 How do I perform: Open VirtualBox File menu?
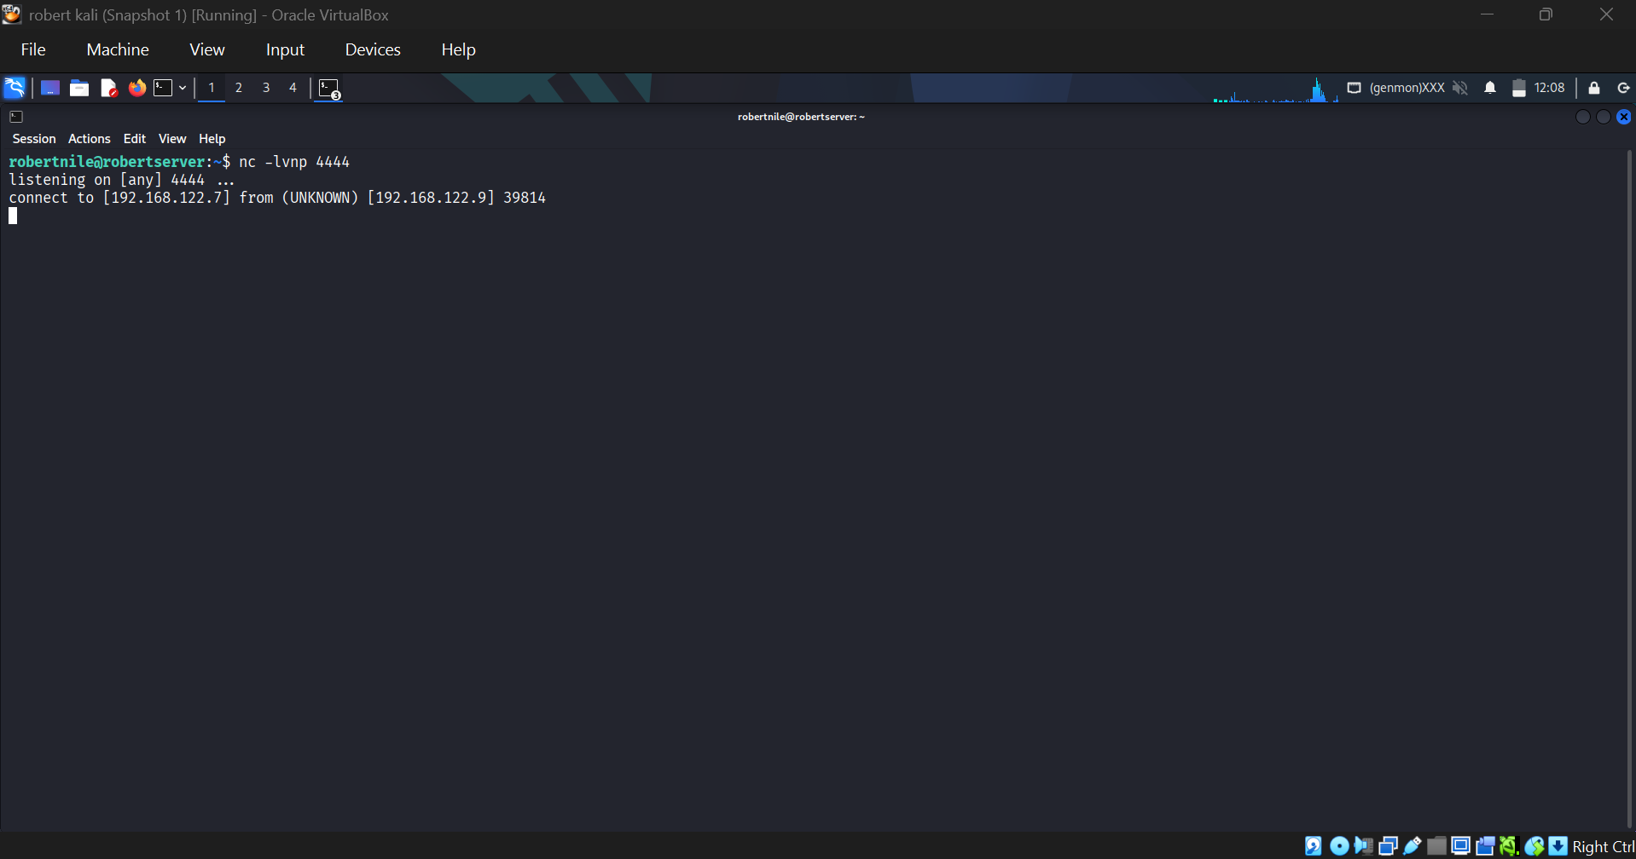(33, 49)
